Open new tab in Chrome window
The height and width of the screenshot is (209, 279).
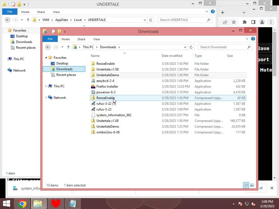click(x=223, y=13)
